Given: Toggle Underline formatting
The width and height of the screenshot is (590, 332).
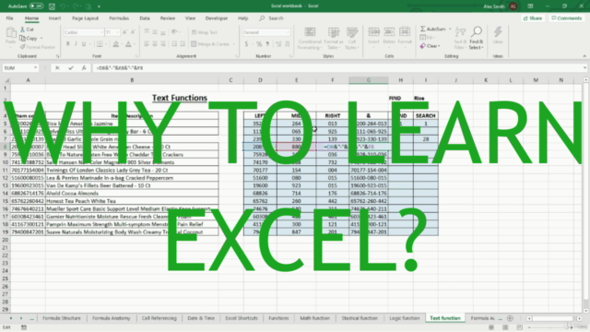Looking at the screenshot, I should click(84, 44).
